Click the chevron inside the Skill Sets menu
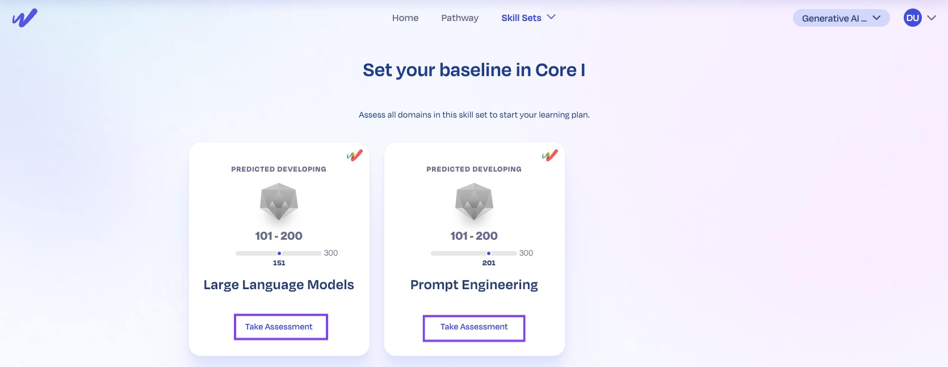 550,18
